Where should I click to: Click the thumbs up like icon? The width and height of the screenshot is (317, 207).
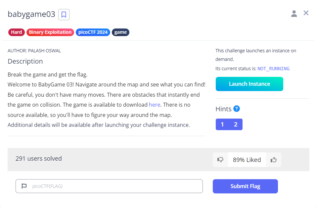coord(274,160)
